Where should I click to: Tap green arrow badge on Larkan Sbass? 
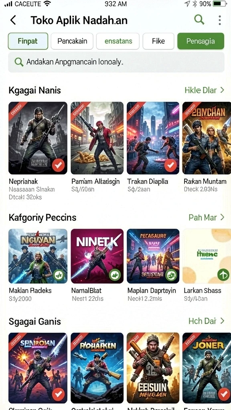pyautogui.click(x=223, y=275)
